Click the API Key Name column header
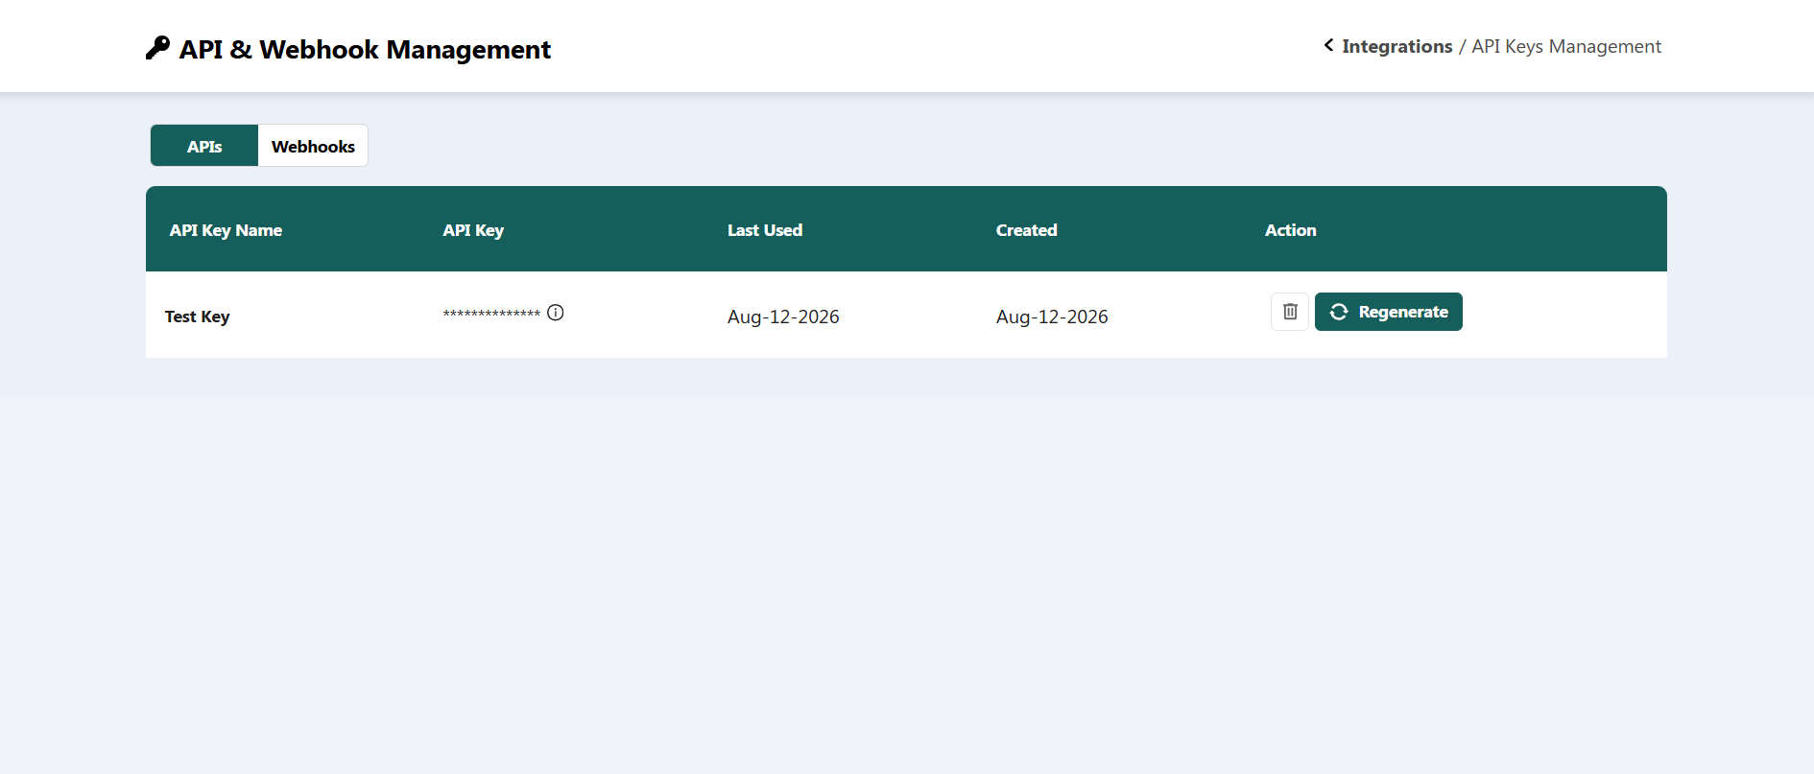 (x=226, y=230)
